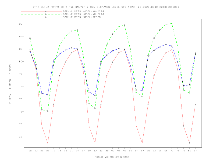
Task: Click the vertical y-axis title F_MEAN | O_MEAN | F_MEAN
Action: [x=10, y=84]
